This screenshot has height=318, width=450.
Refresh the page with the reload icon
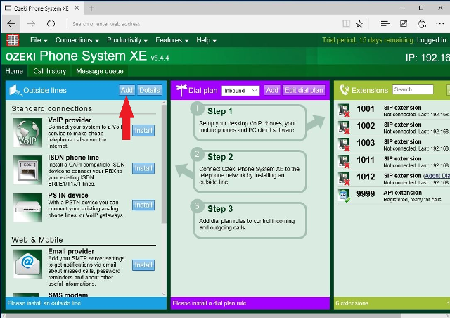coord(51,24)
